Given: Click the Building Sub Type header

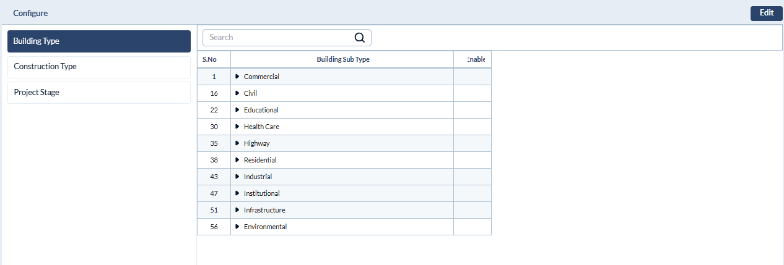Looking at the screenshot, I should (342, 59).
